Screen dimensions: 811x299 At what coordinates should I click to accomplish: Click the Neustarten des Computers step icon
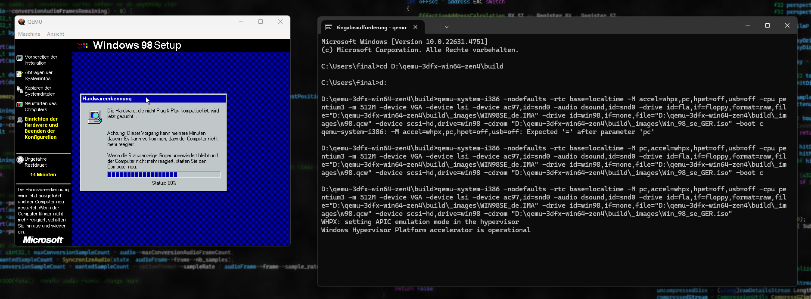coord(19,105)
